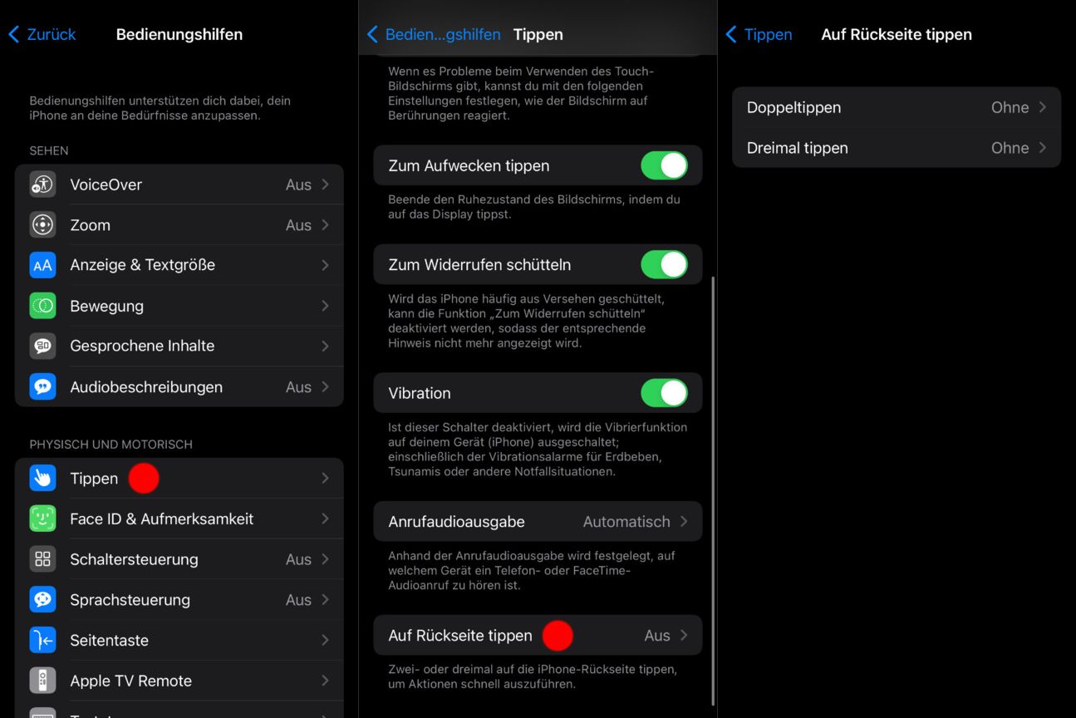This screenshot has height=718, width=1076.
Task: Tap the Audiobeschreibungen icon
Action: click(42, 387)
